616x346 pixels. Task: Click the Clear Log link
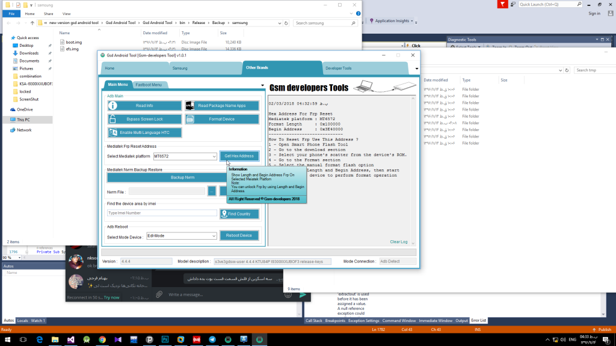pos(399,241)
